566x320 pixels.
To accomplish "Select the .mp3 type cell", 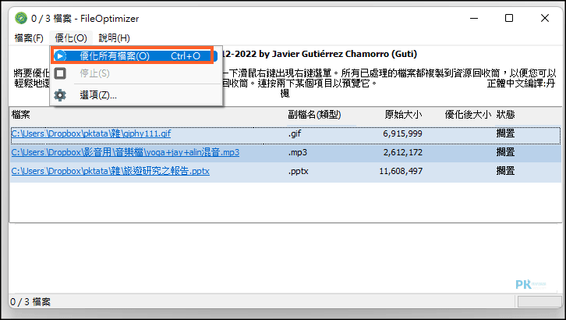I will pyautogui.click(x=298, y=152).
